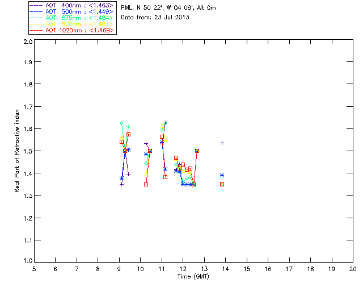
Task: Click the y-axis tick label '1.9'
Action: [x=28, y=62]
